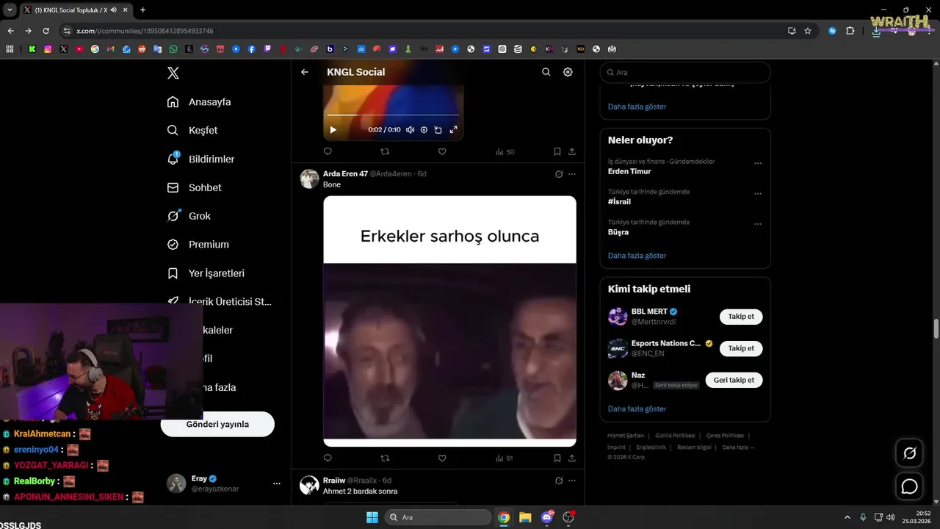Open floating messages chat button

(909, 486)
